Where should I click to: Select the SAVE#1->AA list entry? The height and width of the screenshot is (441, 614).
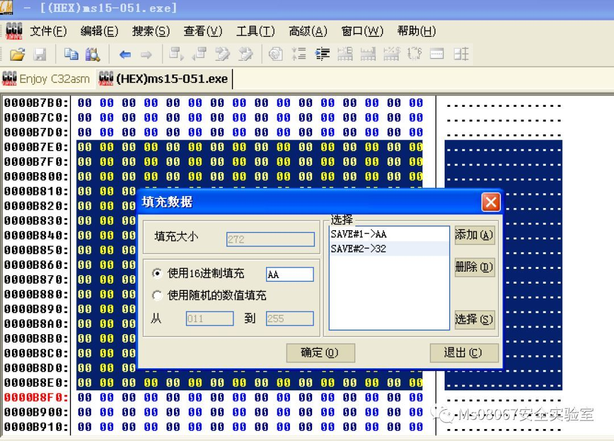point(389,234)
